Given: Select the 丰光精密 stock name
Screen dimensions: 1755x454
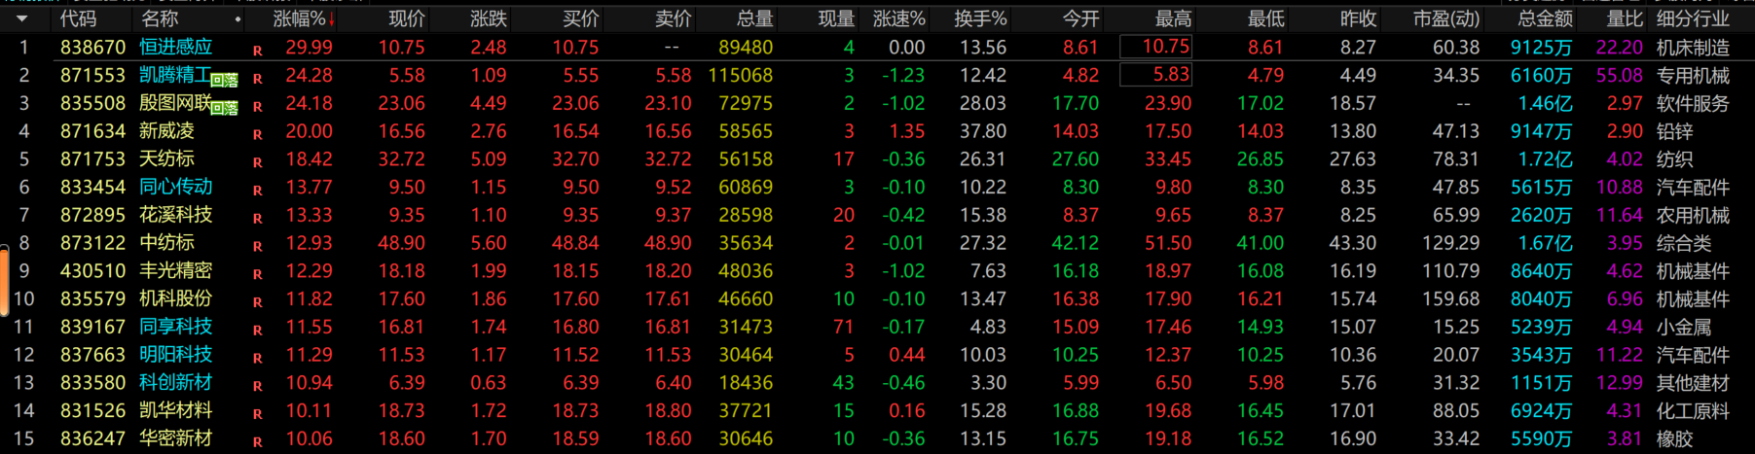Looking at the screenshot, I should coord(175,271).
